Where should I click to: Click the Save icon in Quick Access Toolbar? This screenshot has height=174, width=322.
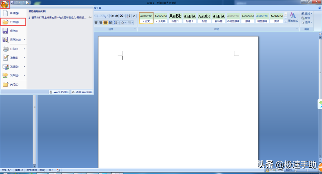click(12, 3)
